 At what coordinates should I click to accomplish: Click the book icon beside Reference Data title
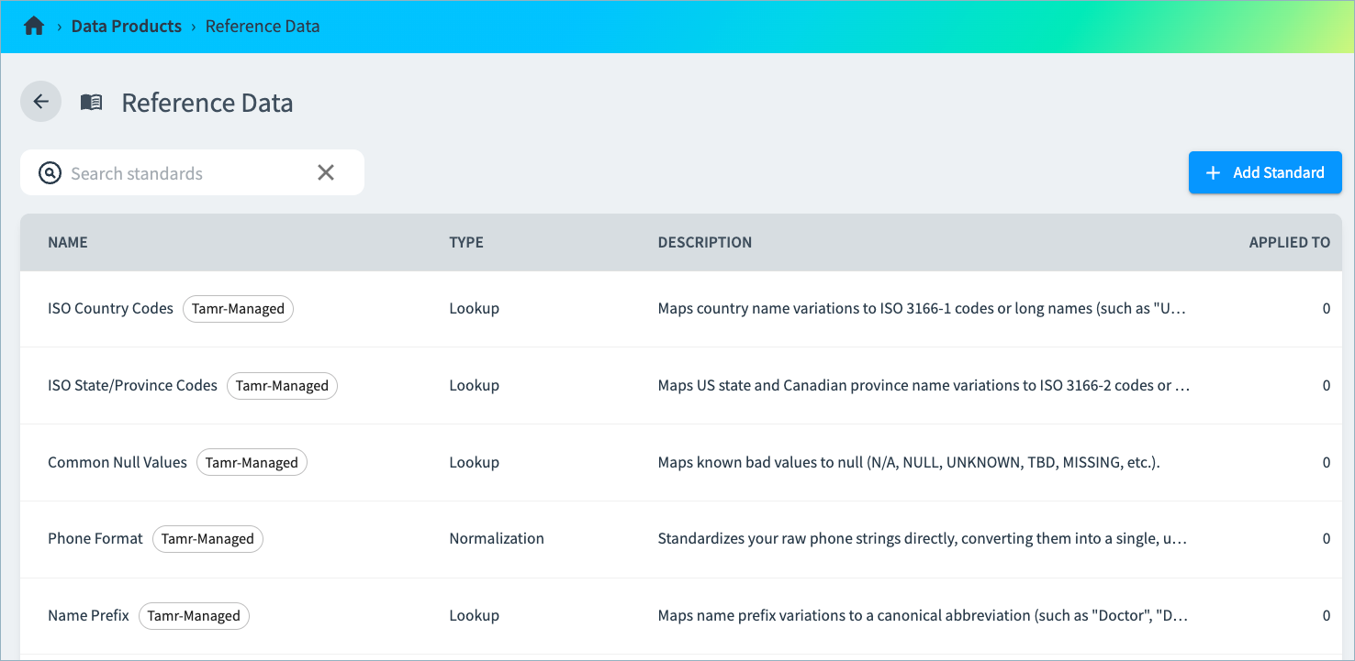pyautogui.click(x=91, y=103)
